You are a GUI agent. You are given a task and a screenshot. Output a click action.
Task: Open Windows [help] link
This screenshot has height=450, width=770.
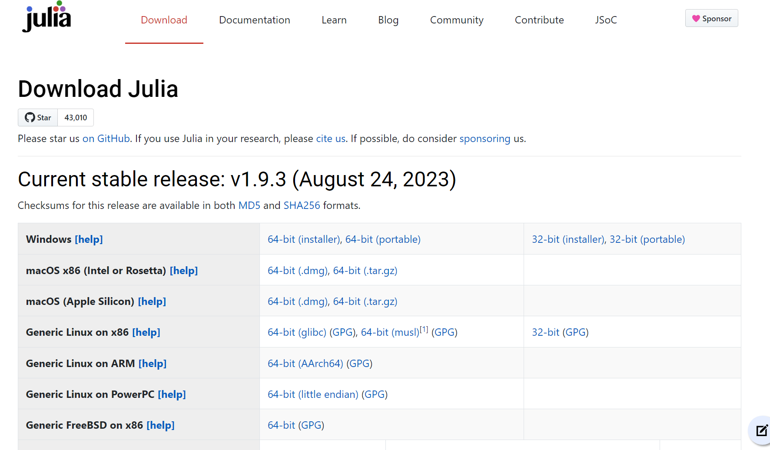pyautogui.click(x=89, y=239)
